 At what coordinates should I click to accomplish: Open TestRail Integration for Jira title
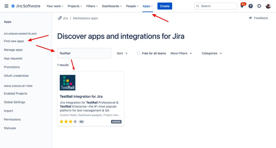click(x=81, y=96)
